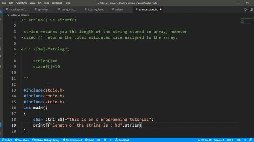Click unsaved dot on strlen_vs_sizeof.c tab
The image size is (254, 142).
pyautogui.click(x=160, y=9)
